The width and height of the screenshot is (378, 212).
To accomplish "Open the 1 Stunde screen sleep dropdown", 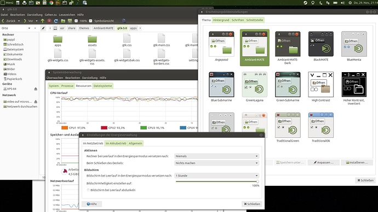I will [x=216, y=176].
